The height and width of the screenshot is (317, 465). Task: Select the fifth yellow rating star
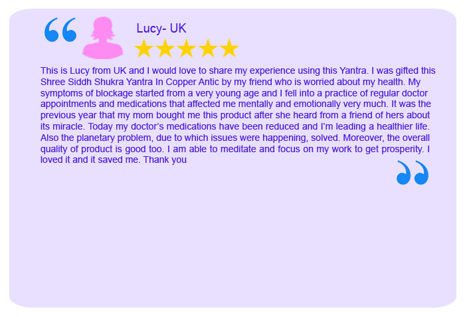coord(229,49)
